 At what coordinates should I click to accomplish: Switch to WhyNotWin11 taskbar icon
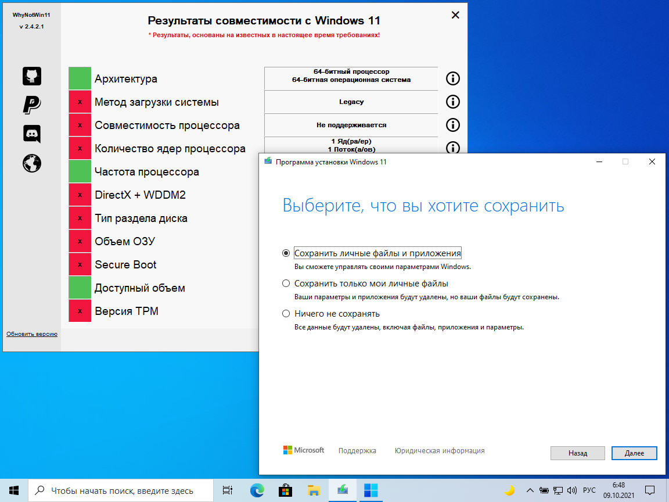[x=371, y=490]
